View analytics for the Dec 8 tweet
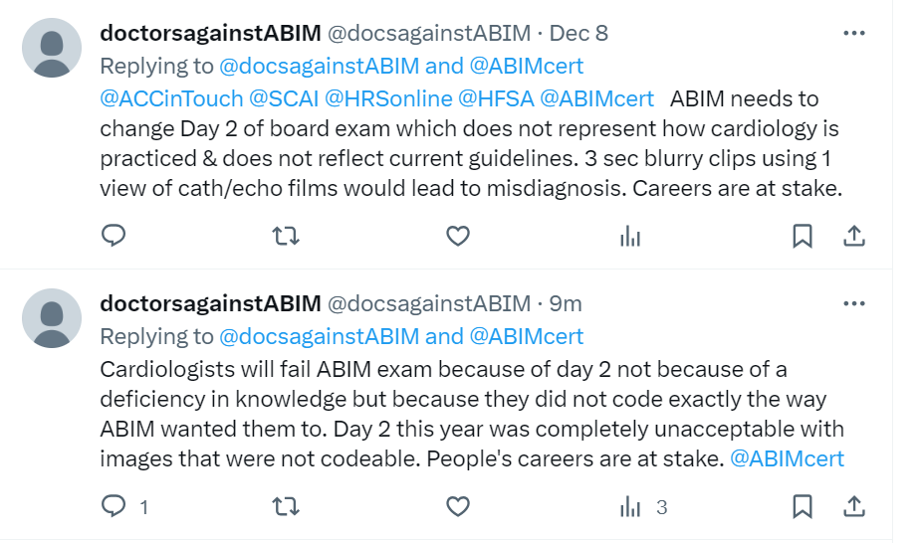923x543 pixels. point(629,236)
